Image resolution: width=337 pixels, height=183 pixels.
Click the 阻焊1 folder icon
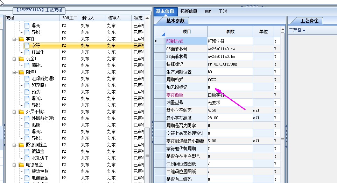[21, 72]
